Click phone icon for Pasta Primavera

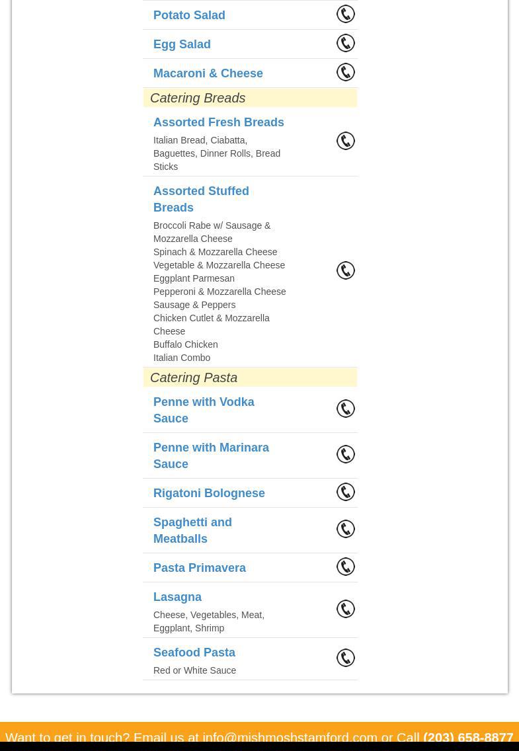(346, 567)
